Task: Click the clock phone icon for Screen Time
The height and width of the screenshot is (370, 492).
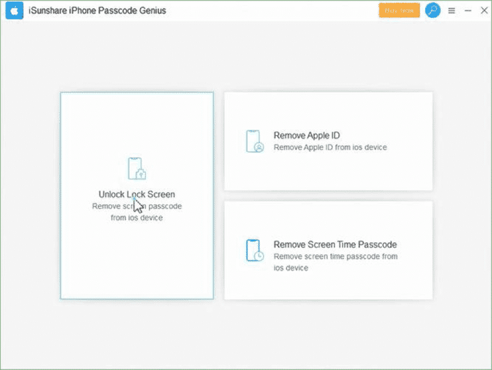Action: point(253,249)
